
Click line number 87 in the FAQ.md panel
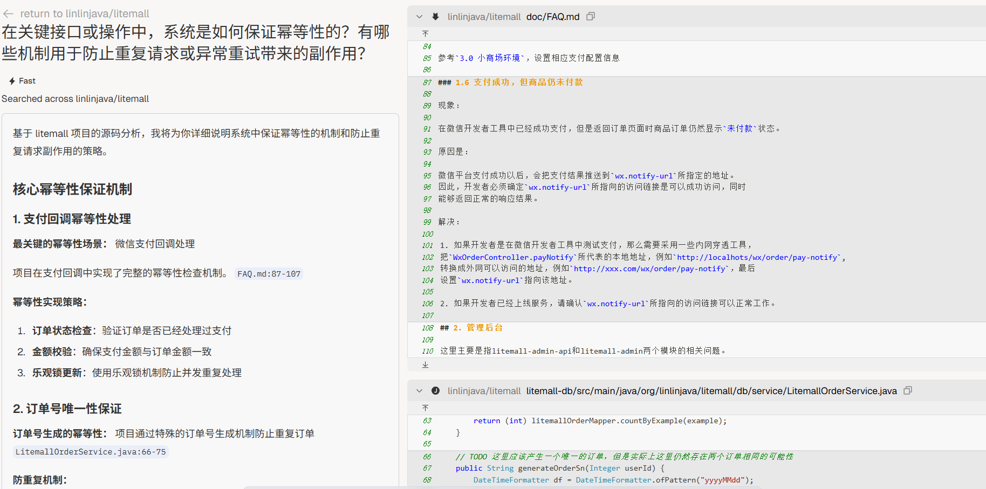[x=427, y=82]
